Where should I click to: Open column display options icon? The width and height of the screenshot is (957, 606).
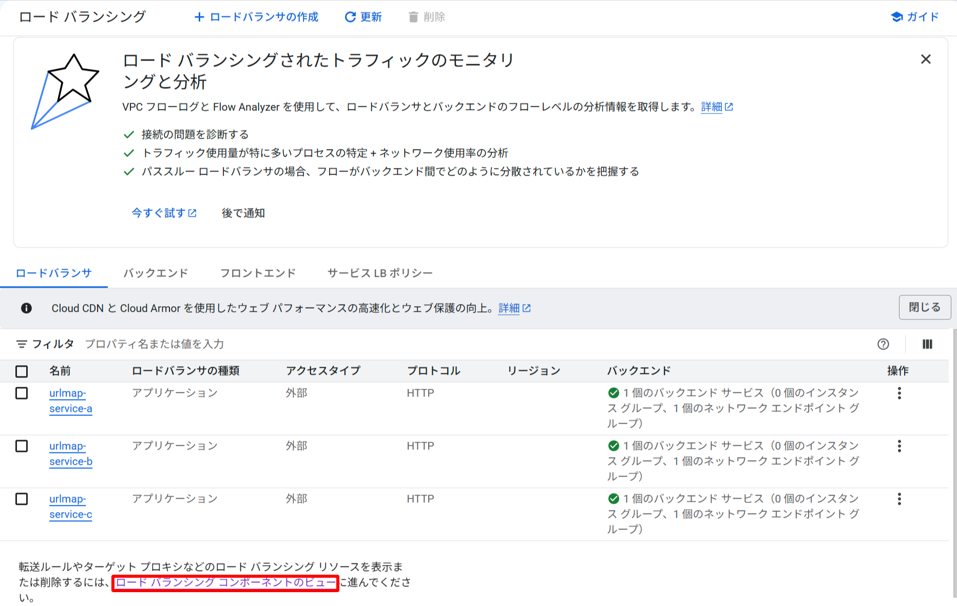[927, 344]
